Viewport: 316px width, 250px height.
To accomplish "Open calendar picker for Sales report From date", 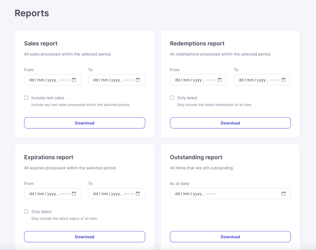I will 74,80.
